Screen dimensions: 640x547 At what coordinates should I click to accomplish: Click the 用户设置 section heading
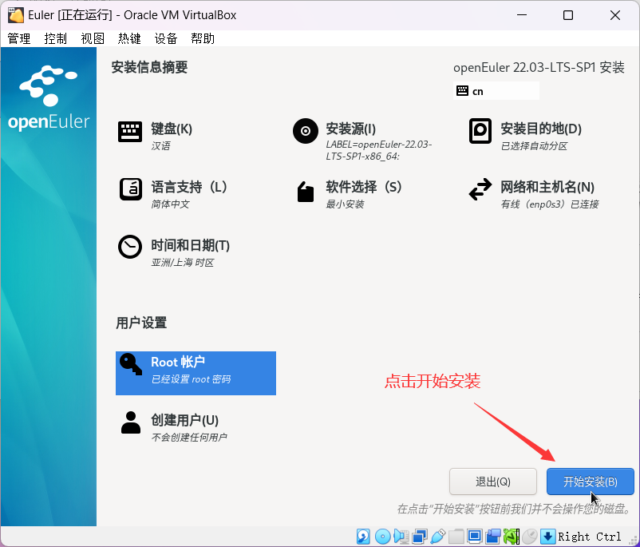coord(141,323)
